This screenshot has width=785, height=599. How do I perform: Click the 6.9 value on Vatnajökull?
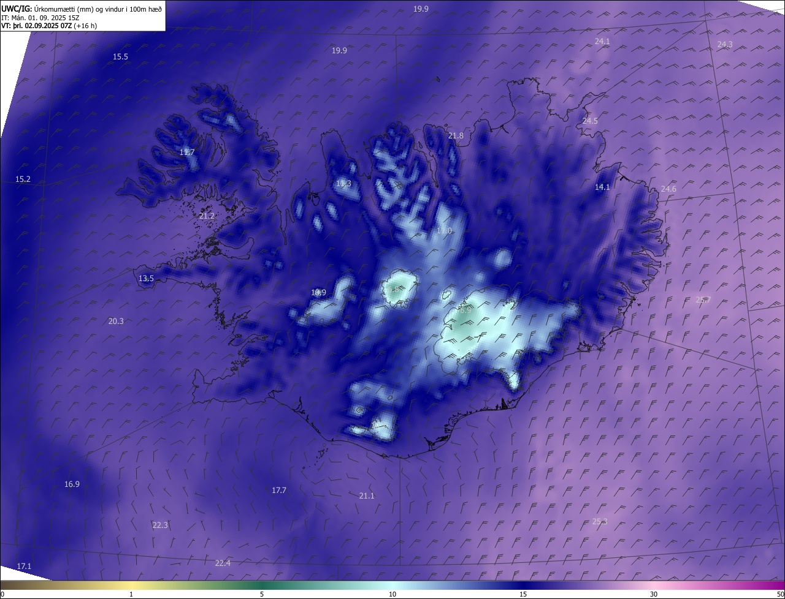(465, 311)
